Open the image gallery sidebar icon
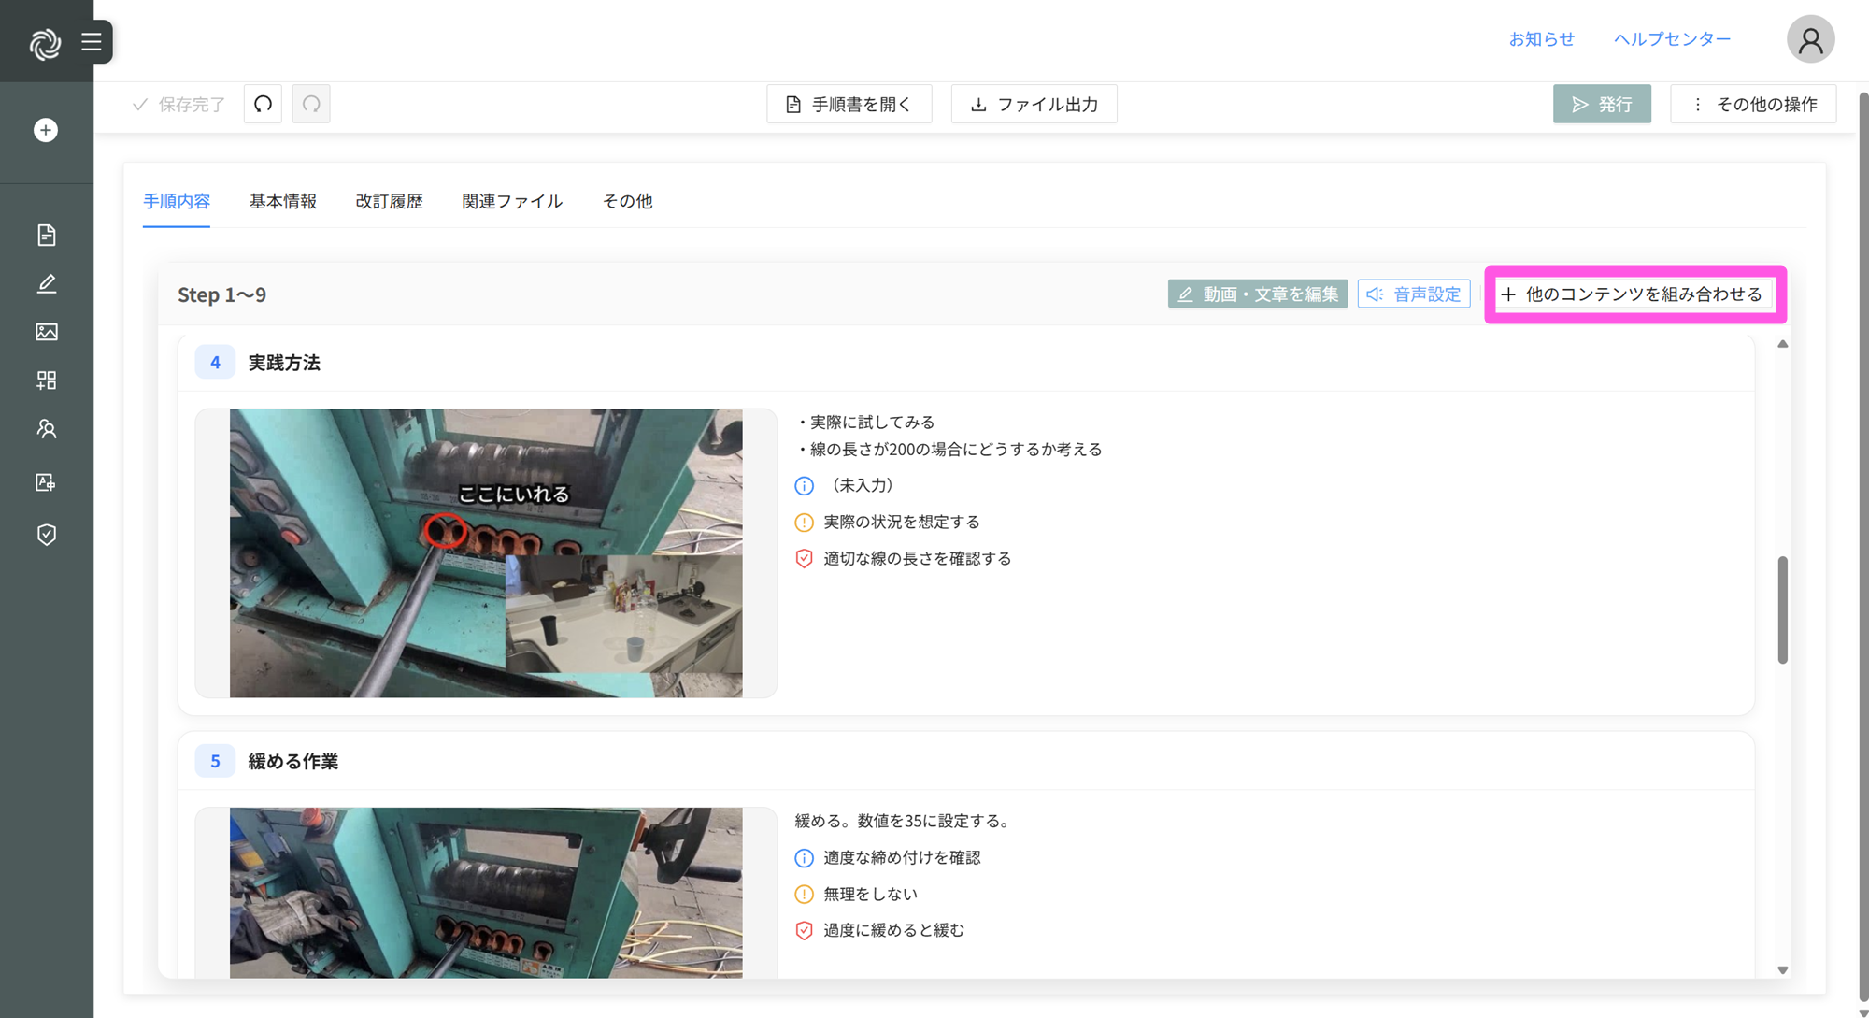The image size is (1869, 1018). [x=46, y=332]
